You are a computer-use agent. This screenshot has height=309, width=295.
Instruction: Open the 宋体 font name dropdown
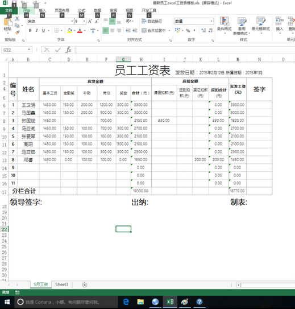[x=72, y=21]
